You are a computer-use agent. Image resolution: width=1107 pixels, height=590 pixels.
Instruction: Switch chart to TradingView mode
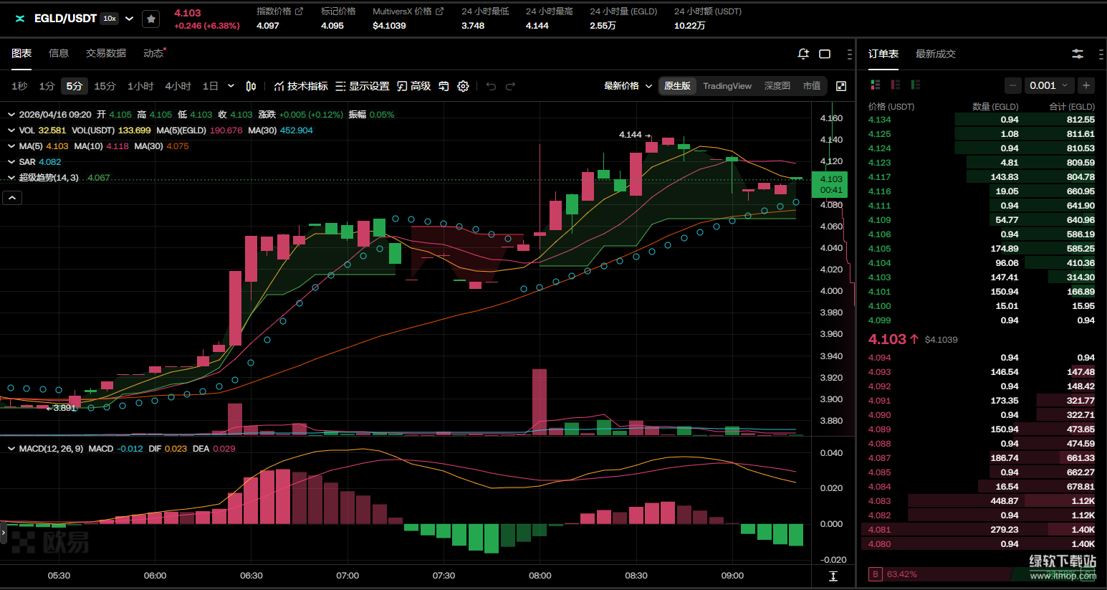tap(727, 86)
